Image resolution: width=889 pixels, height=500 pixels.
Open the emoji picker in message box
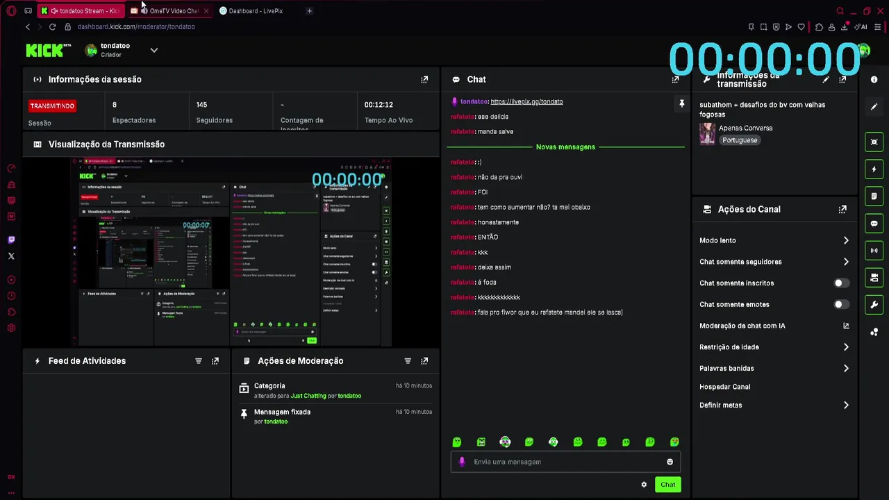tap(670, 462)
